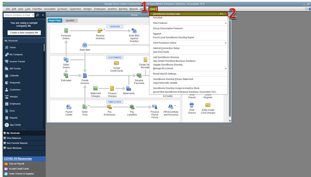The image size is (311, 177).
Task: Open the COVID-19 Resources link
Action: [18, 159]
